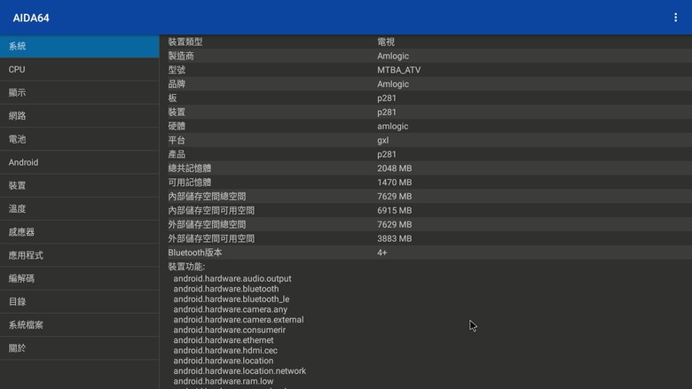This screenshot has height=389, width=692.
Task: Select the model value MTBA_ATV
Action: [399, 70]
